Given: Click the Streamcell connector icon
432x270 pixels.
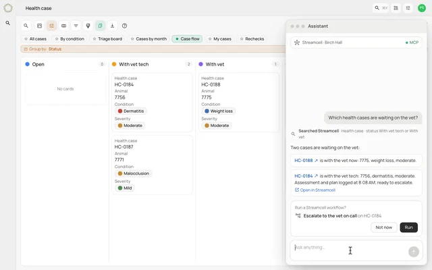Looking at the screenshot, I should tap(297, 43).
